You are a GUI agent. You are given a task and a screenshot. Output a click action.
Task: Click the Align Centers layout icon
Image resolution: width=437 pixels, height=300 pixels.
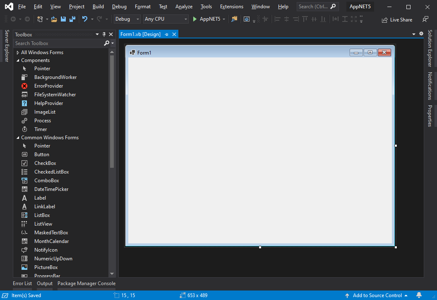pyautogui.click(x=286, y=19)
